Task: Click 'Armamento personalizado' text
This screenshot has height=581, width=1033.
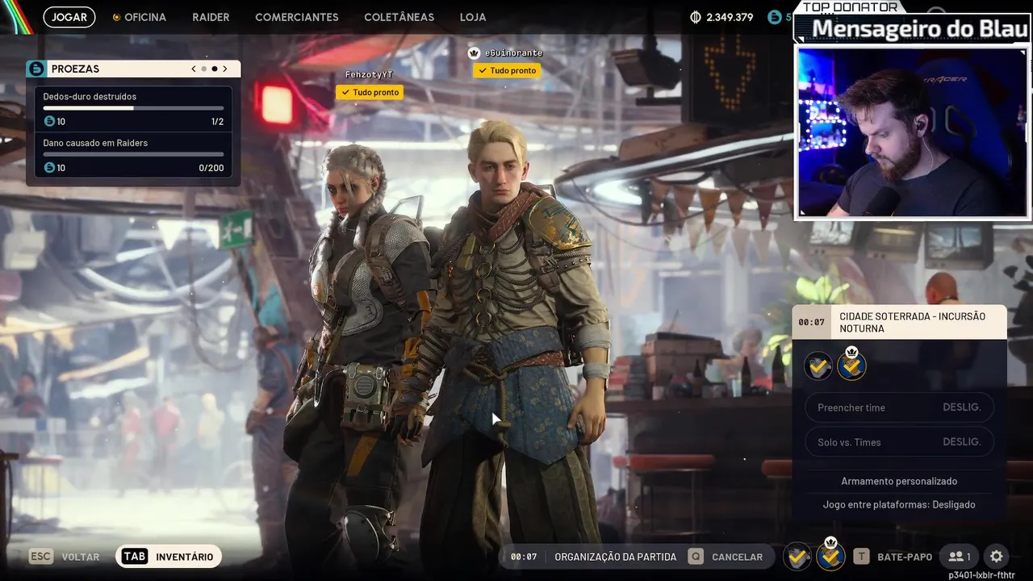Action: pos(899,481)
